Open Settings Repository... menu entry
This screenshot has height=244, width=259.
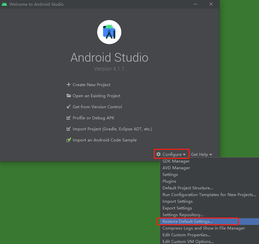coord(209,215)
